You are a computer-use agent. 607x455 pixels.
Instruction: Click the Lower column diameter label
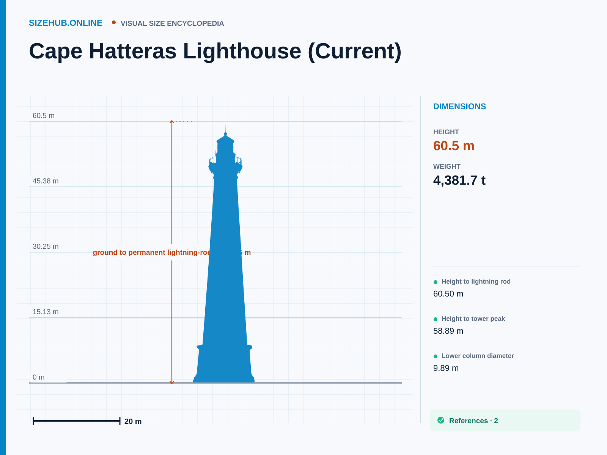(478, 356)
